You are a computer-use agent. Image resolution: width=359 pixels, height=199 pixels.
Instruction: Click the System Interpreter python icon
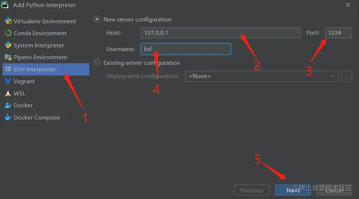8,45
